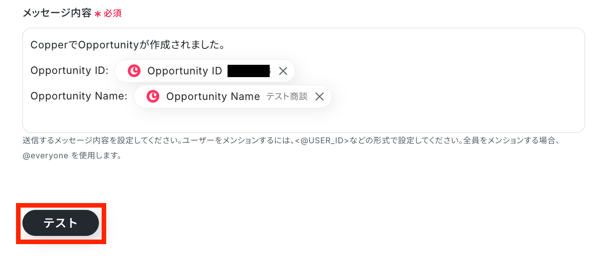Remove the Opportunity Name variable chip
The width and height of the screenshot is (597, 261).
[x=320, y=96]
